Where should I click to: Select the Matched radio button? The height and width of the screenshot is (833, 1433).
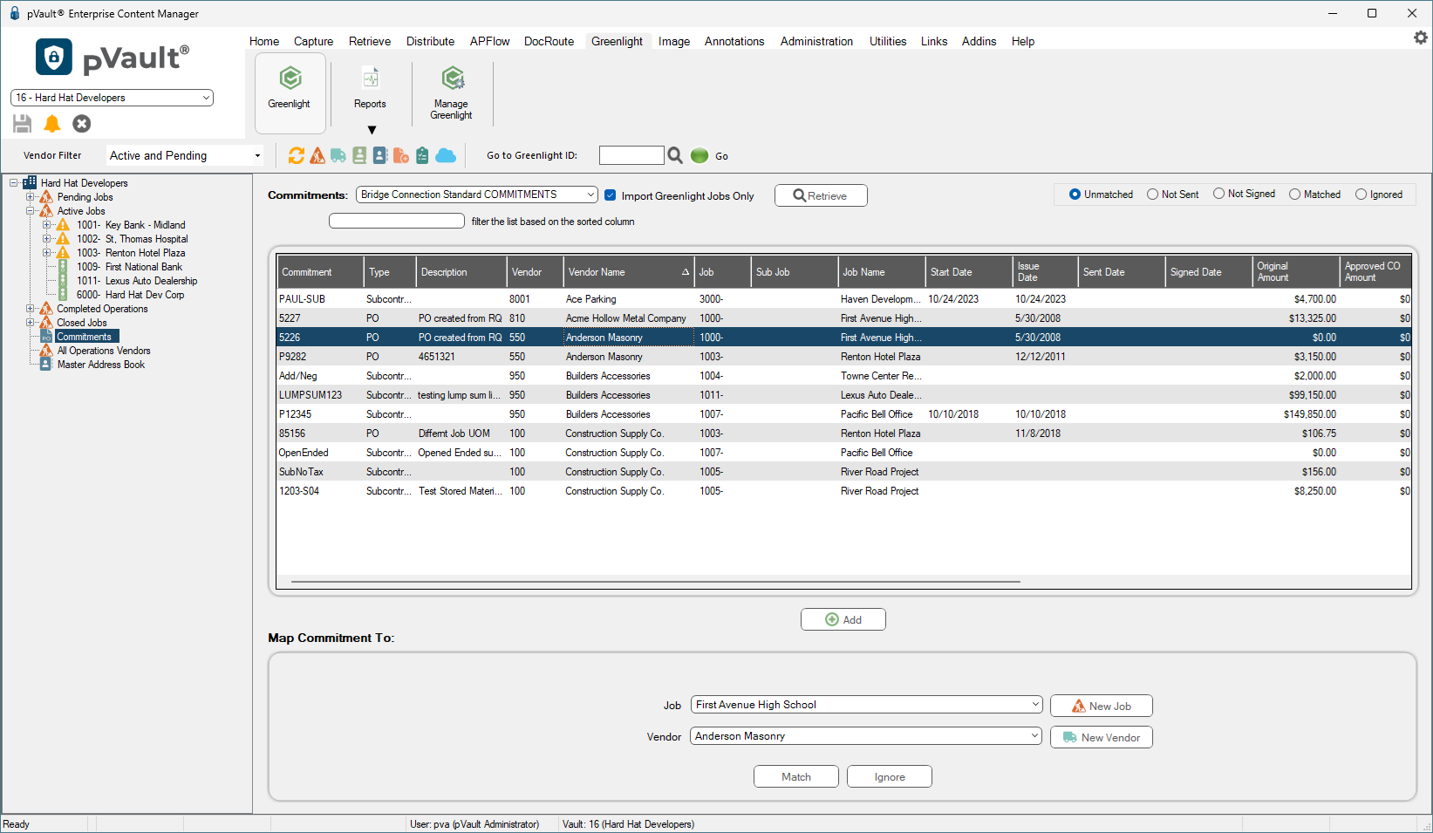pyautogui.click(x=1295, y=195)
